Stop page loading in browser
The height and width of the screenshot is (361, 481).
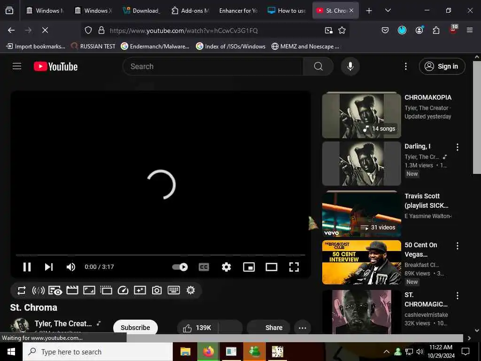[45, 30]
